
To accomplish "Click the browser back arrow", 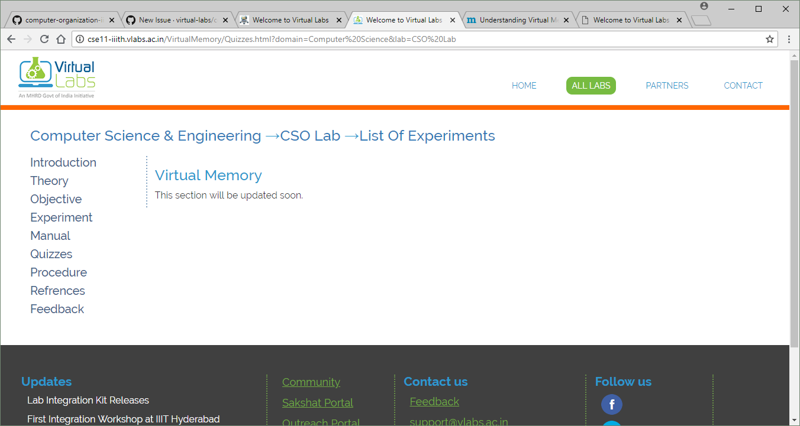I will click(11, 39).
